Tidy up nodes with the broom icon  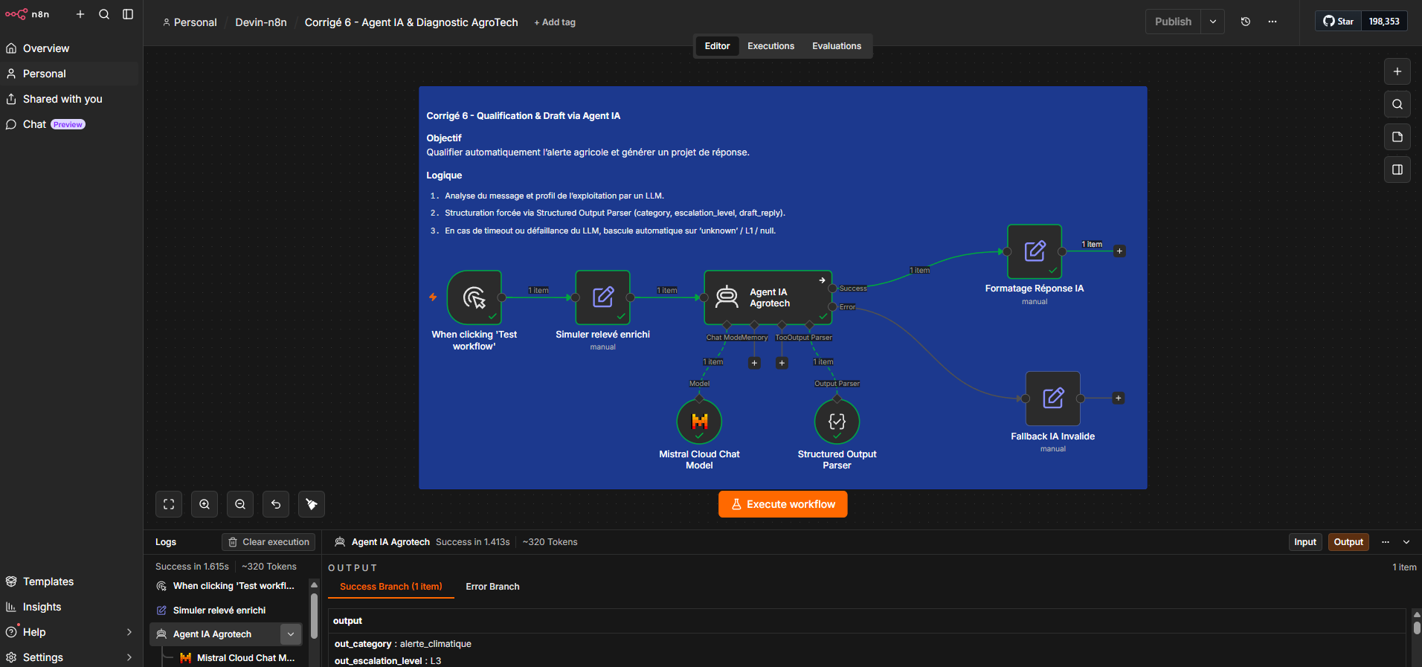click(x=312, y=504)
